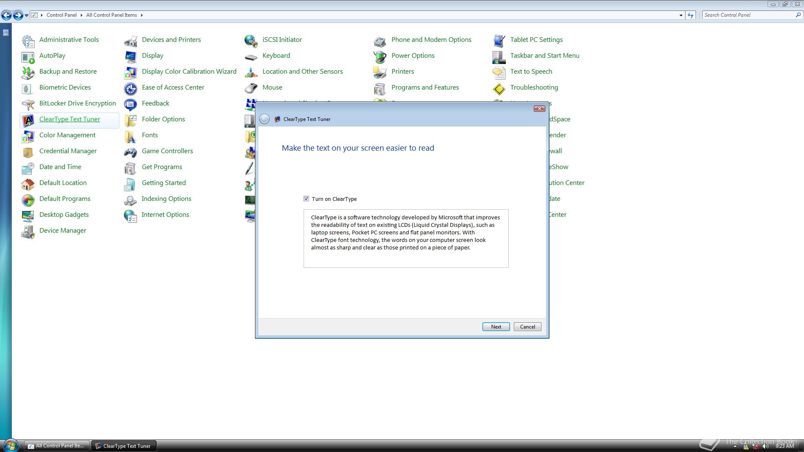Open the Feedback icon
The width and height of the screenshot is (804, 452).
(x=130, y=105)
